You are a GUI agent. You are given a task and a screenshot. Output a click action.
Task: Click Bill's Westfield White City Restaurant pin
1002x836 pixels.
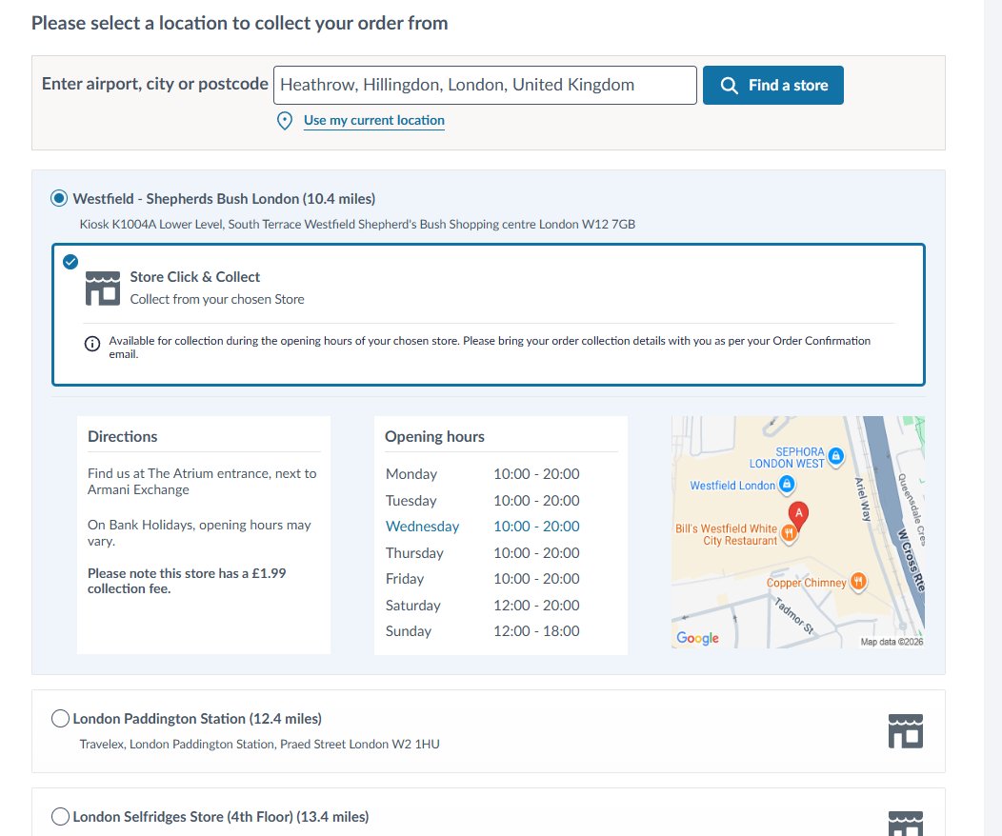click(x=790, y=533)
